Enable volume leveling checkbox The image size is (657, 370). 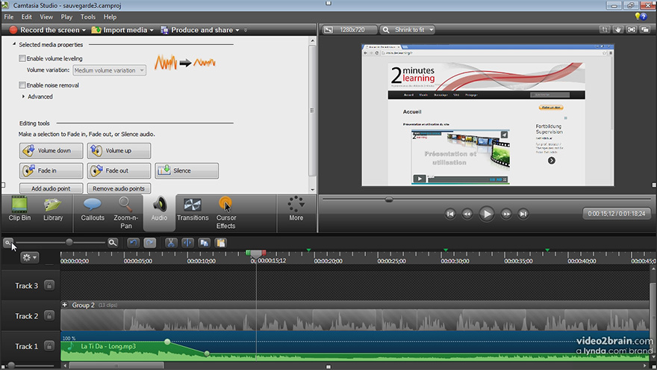tap(22, 58)
